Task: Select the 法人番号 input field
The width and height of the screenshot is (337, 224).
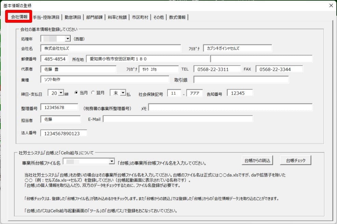Action: (x=64, y=134)
